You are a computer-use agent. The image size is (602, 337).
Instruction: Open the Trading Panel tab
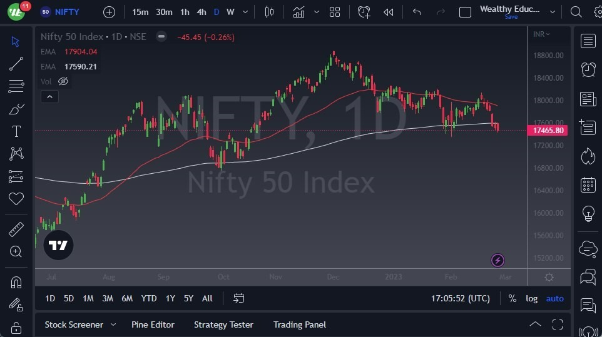coord(300,324)
